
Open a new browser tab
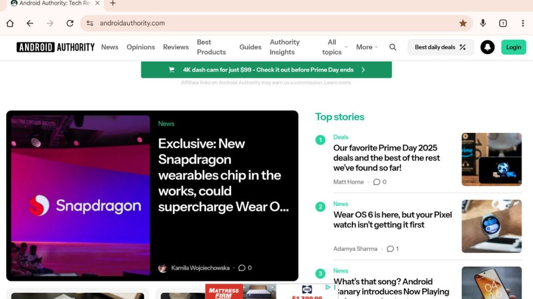click(x=113, y=4)
